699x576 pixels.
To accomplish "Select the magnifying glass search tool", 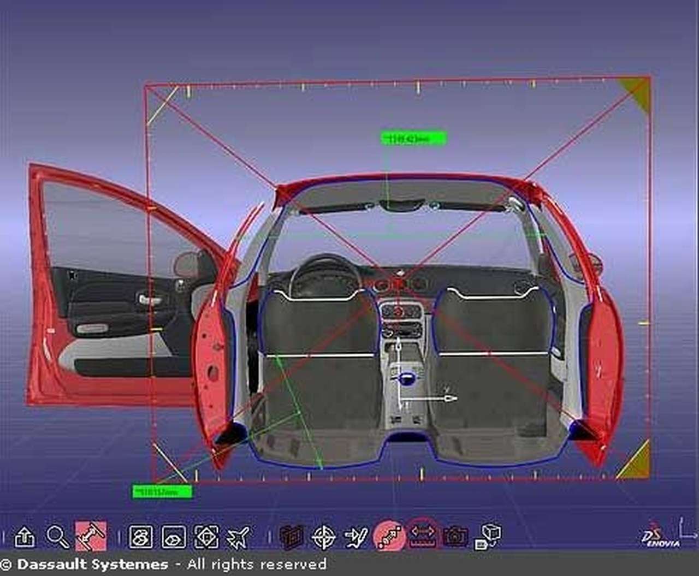I will 57,537.
